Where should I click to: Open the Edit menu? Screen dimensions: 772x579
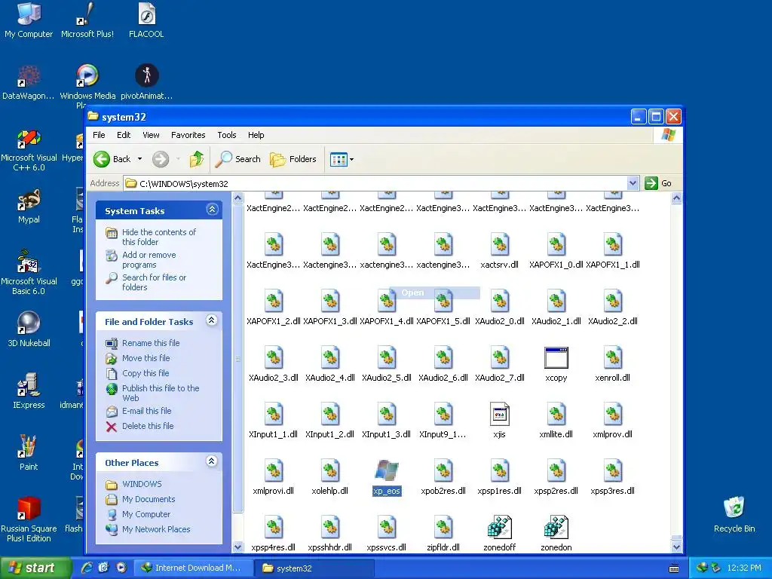tap(124, 135)
